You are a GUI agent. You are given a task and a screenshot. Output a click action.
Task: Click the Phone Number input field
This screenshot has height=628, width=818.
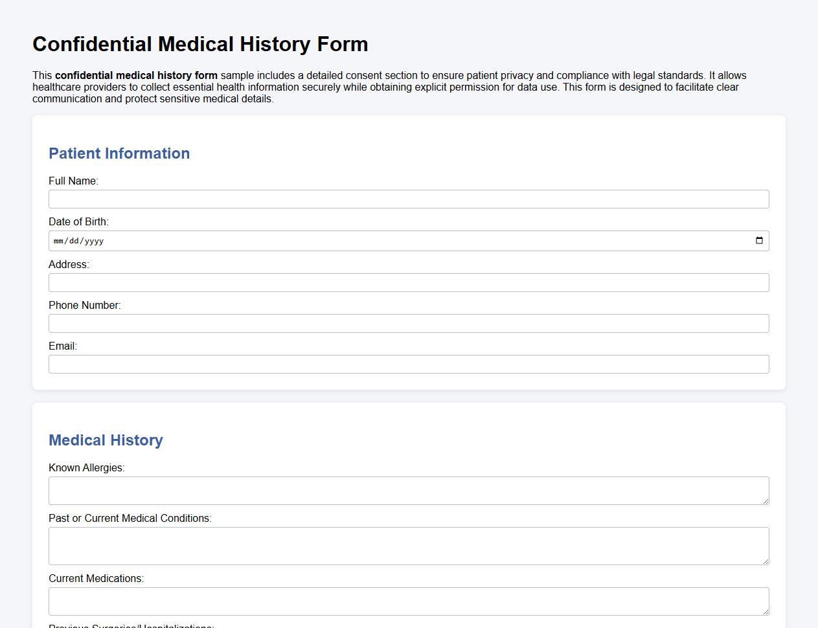pyautogui.click(x=408, y=323)
